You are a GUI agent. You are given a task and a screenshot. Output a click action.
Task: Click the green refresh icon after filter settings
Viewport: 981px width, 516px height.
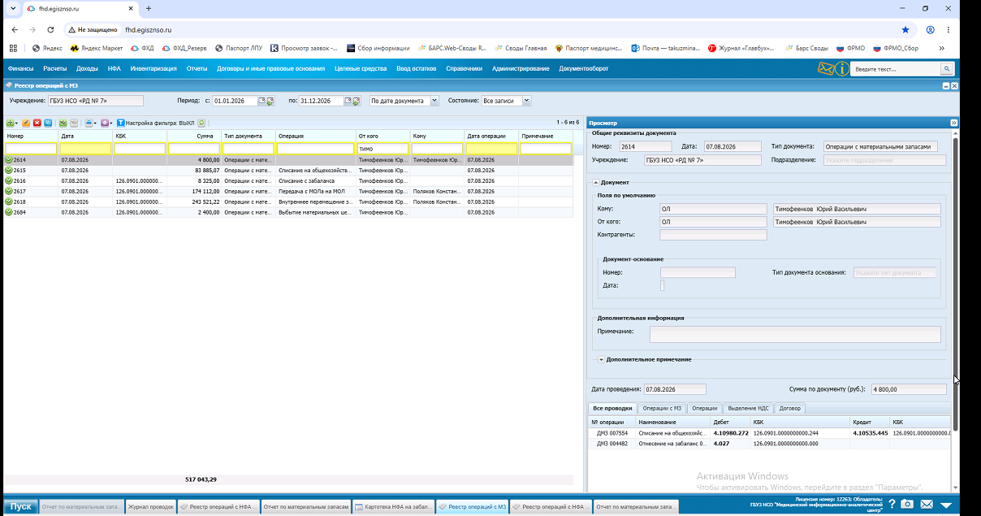click(201, 123)
